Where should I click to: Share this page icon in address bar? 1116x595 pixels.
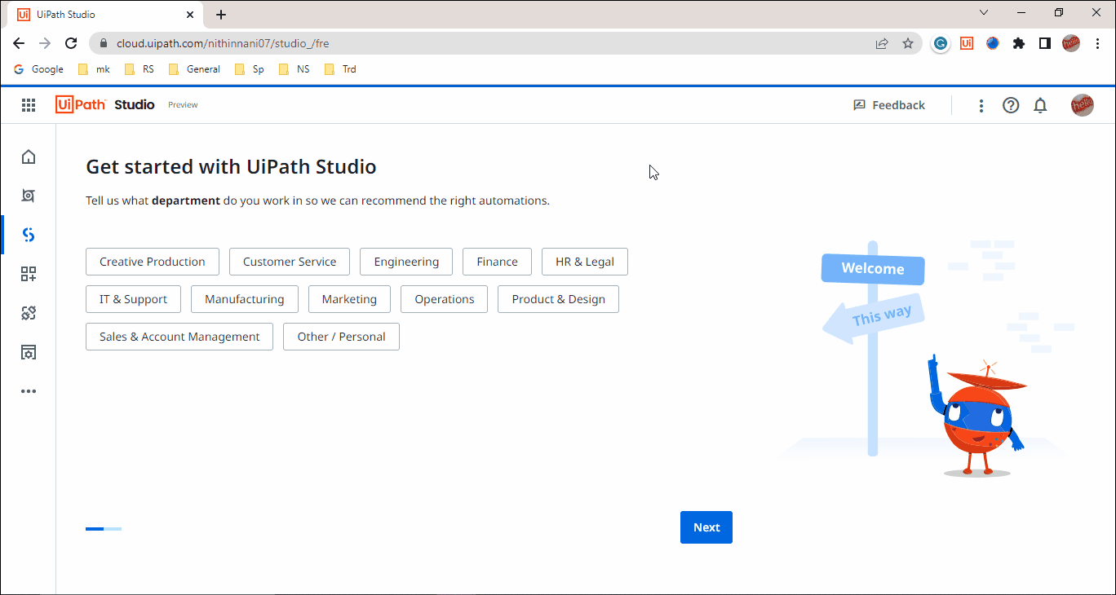882,43
